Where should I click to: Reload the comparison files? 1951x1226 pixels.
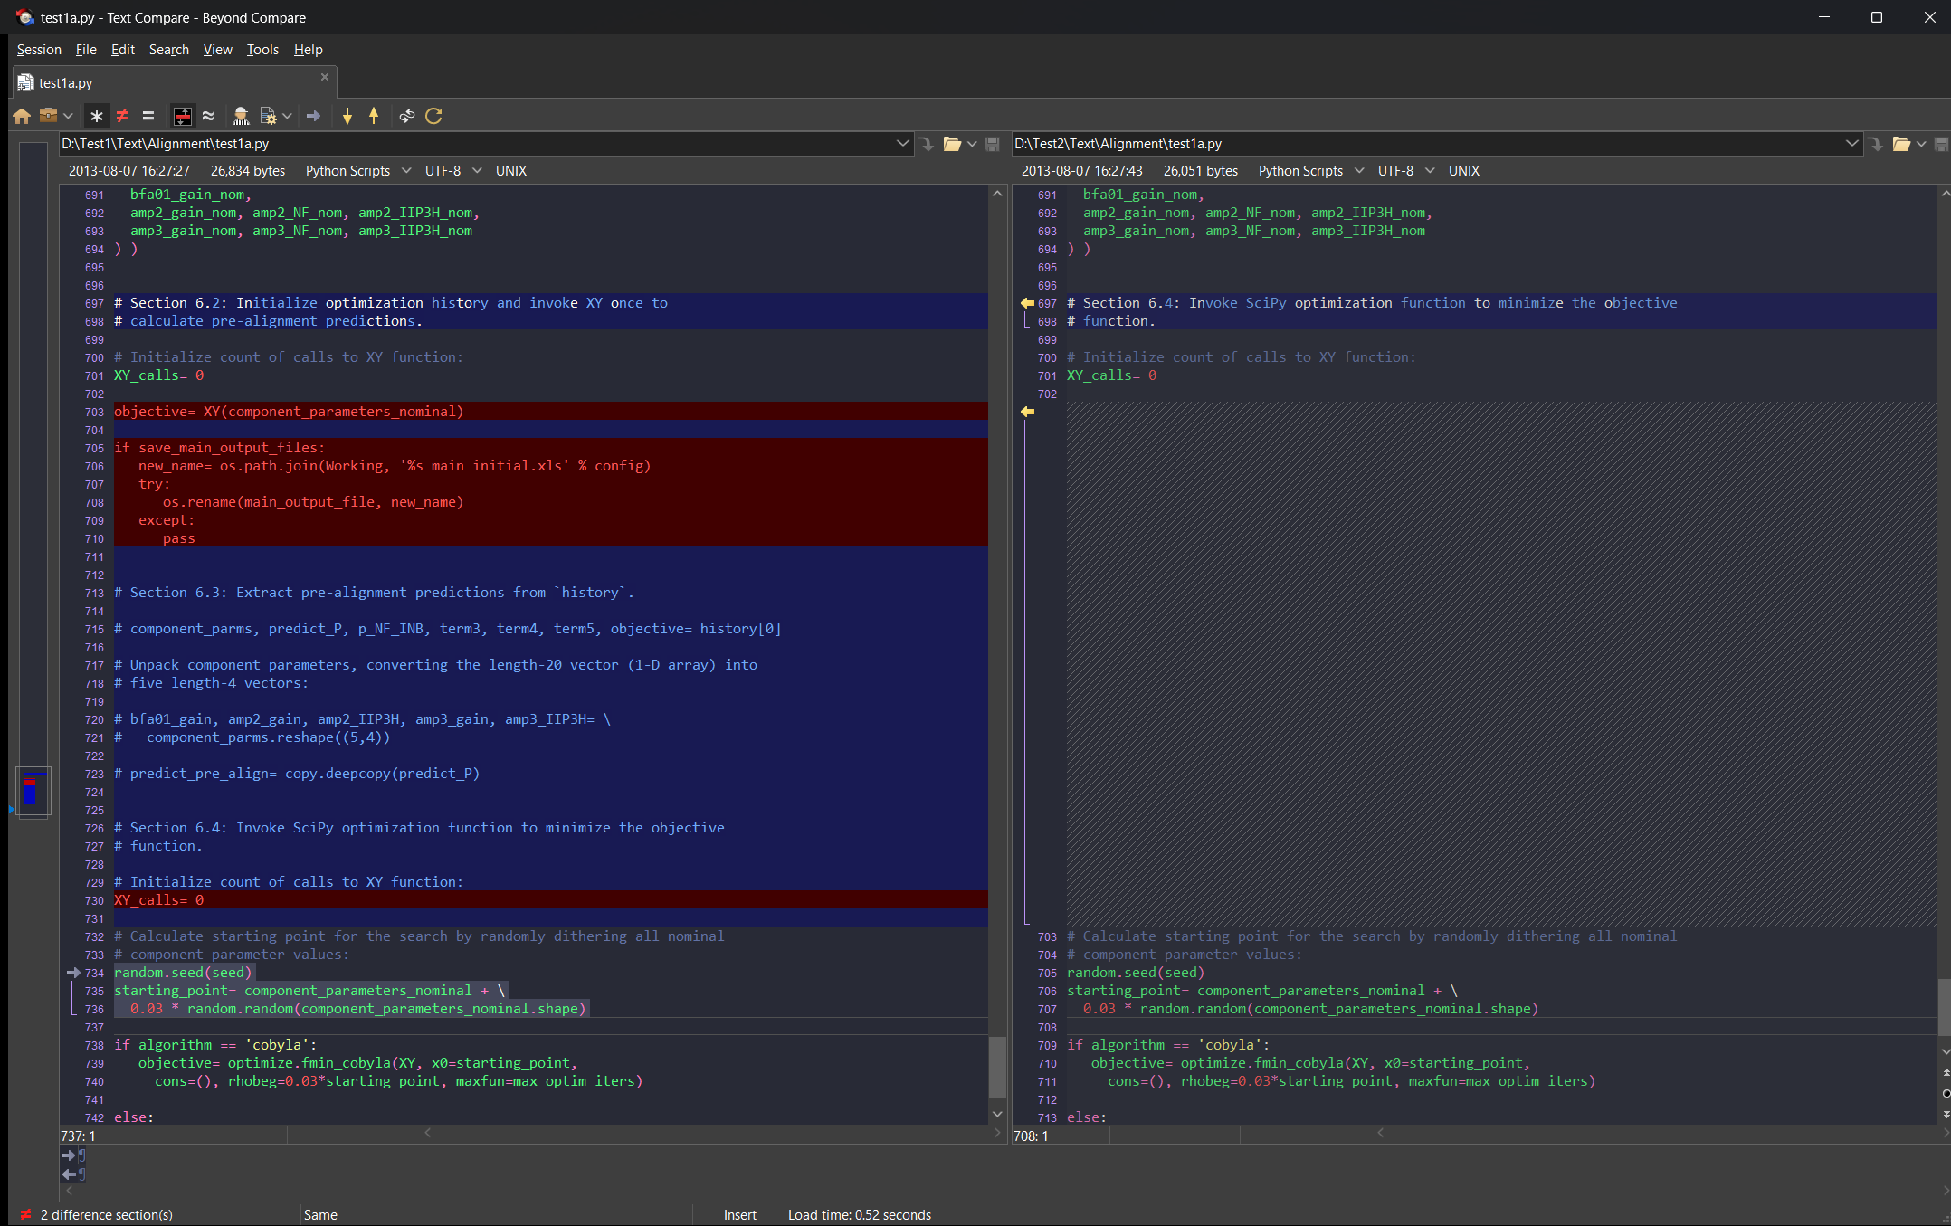[434, 116]
